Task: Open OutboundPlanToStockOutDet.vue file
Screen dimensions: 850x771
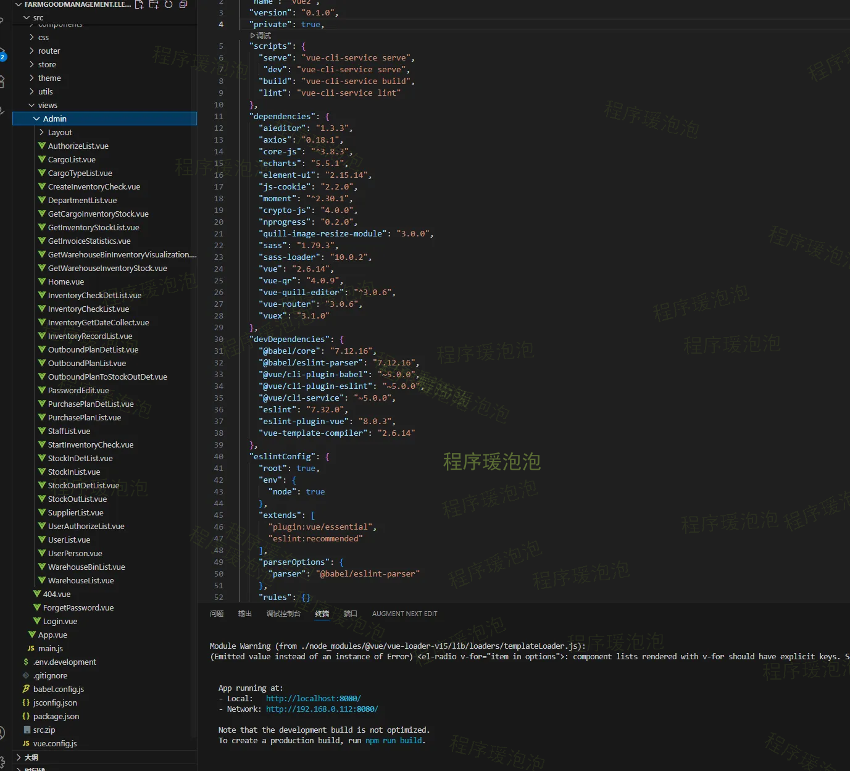Action: (107, 377)
